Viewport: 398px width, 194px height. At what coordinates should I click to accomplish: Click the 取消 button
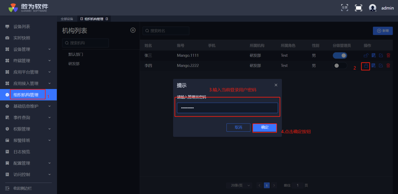point(238,128)
